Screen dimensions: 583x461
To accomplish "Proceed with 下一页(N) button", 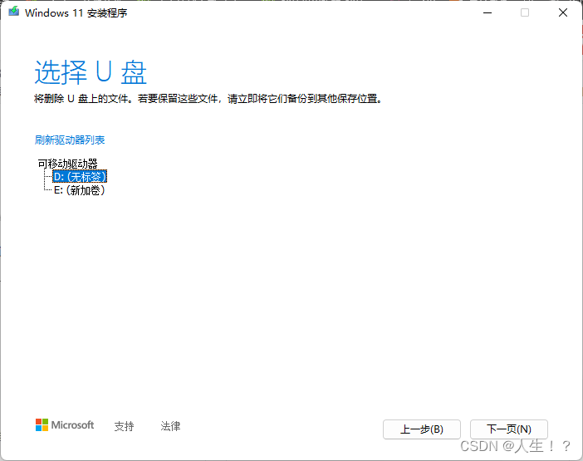I will click(508, 429).
